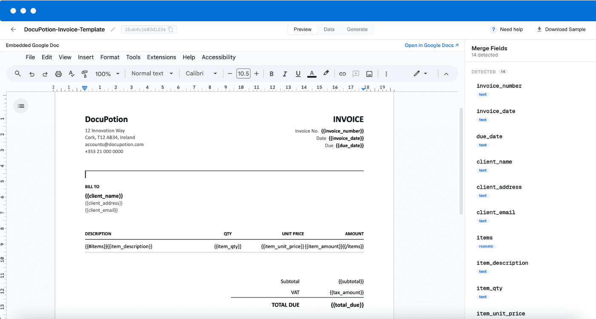
Task: Click the {{subtotal}} placeholder
Action: pos(351,282)
